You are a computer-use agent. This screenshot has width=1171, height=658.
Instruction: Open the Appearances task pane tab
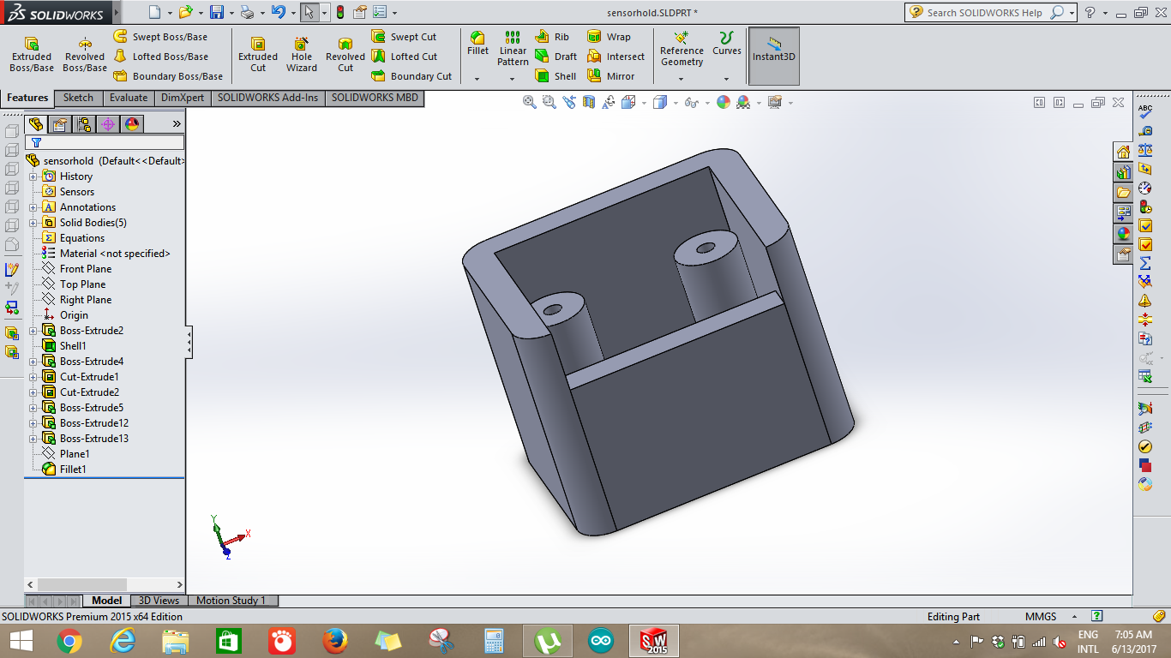(1123, 233)
